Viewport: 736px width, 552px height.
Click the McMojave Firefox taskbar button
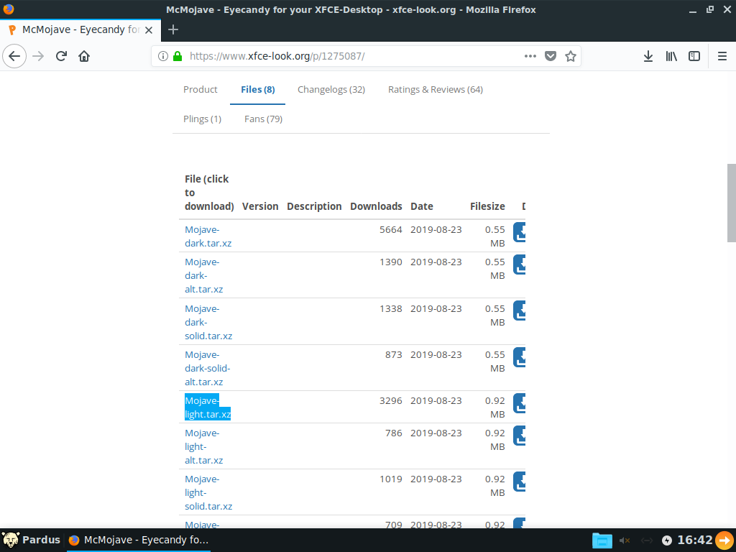(x=139, y=540)
